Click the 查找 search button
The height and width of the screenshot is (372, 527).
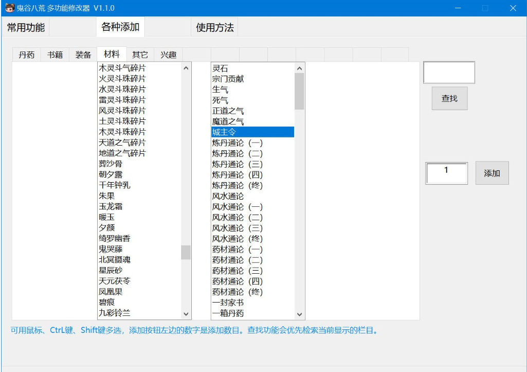448,98
